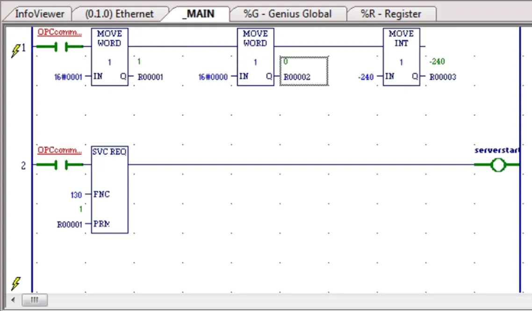This screenshot has width=532, height=311.
Task: Select the serverstart coil symbol
Action: tap(497, 165)
